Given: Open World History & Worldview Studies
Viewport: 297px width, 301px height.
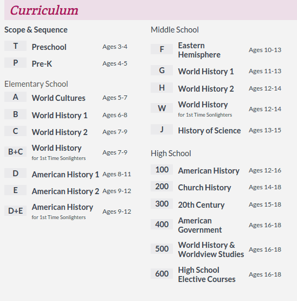Looking at the screenshot, I should click(x=211, y=249).
